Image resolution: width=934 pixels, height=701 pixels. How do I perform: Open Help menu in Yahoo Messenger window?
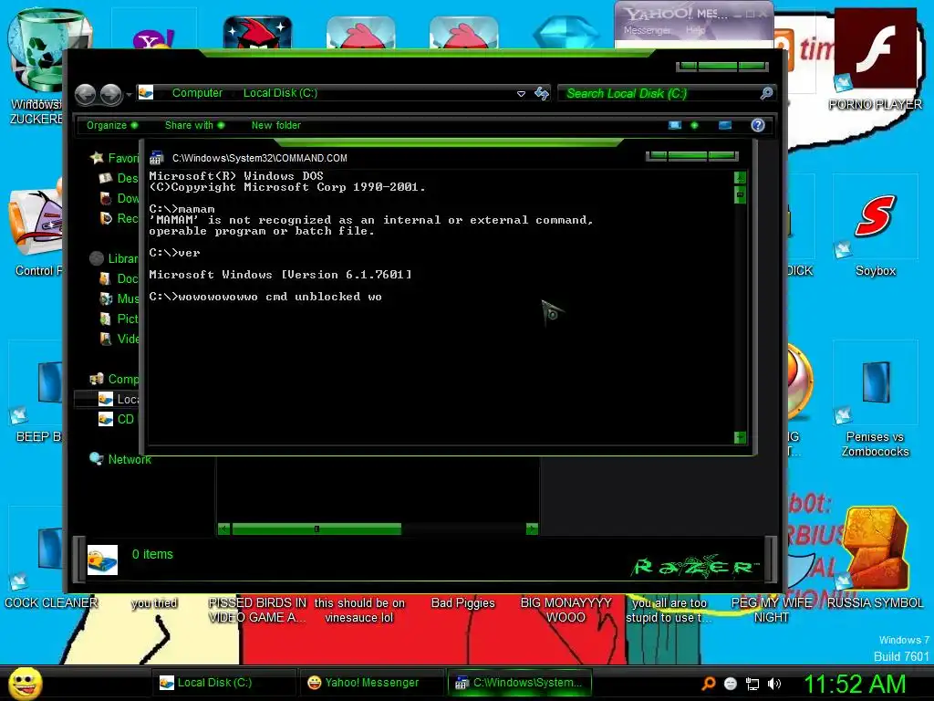695,30
